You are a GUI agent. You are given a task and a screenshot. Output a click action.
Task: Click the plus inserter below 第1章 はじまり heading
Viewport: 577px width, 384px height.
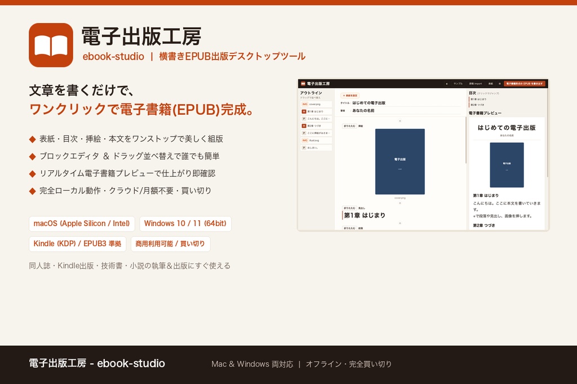pos(400,223)
